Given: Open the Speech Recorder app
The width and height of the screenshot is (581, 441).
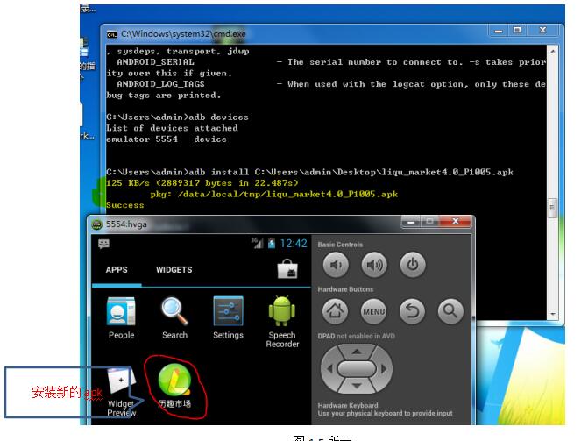Looking at the screenshot, I should pyautogui.click(x=282, y=322).
